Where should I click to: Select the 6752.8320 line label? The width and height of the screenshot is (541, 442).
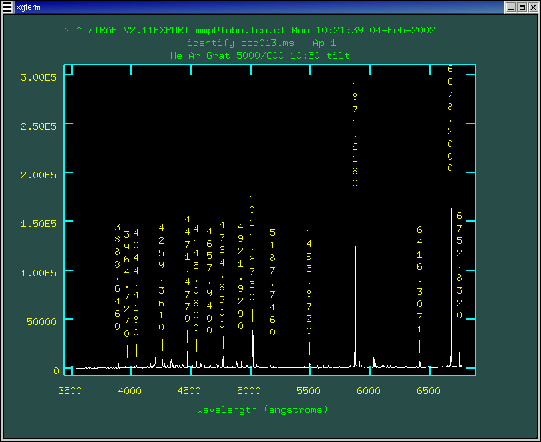click(x=460, y=266)
